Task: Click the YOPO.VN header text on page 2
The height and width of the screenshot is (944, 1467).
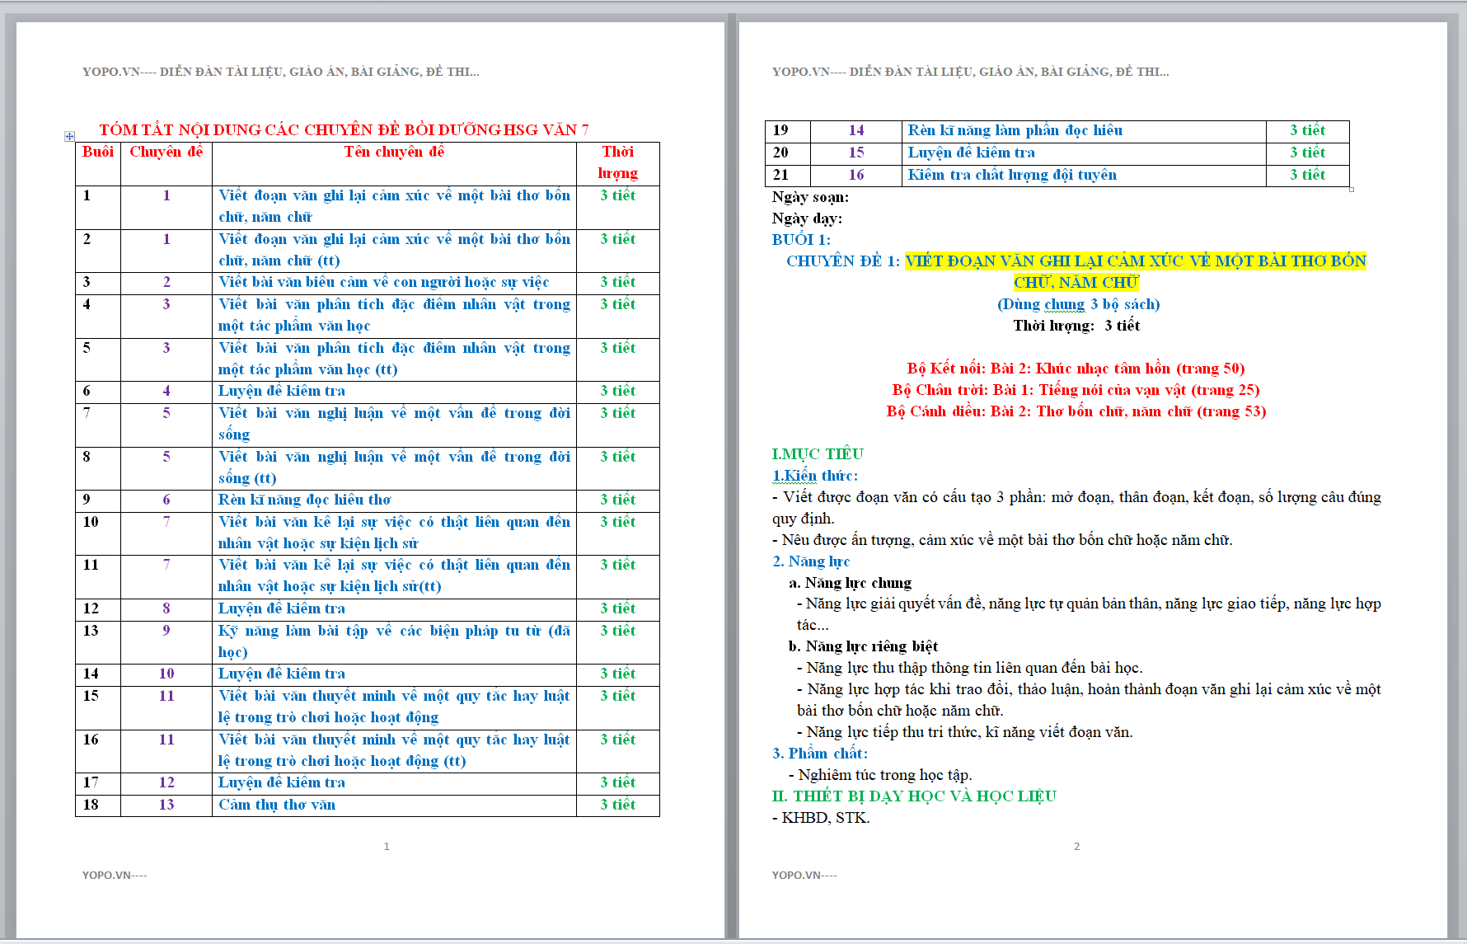Action: click(970, 72)
